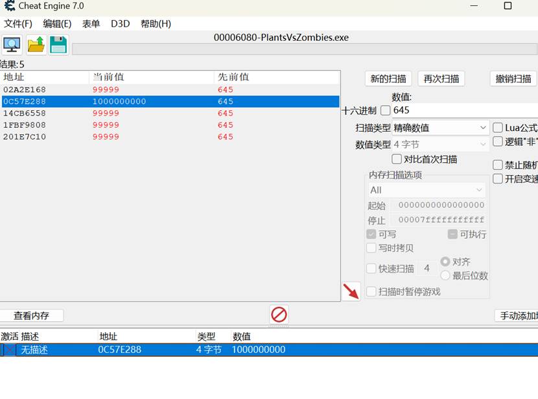Enable the 开启变速 checkbox
Image resolution: width=538 pixels, height=399 pixels.
tap(498, 178)
